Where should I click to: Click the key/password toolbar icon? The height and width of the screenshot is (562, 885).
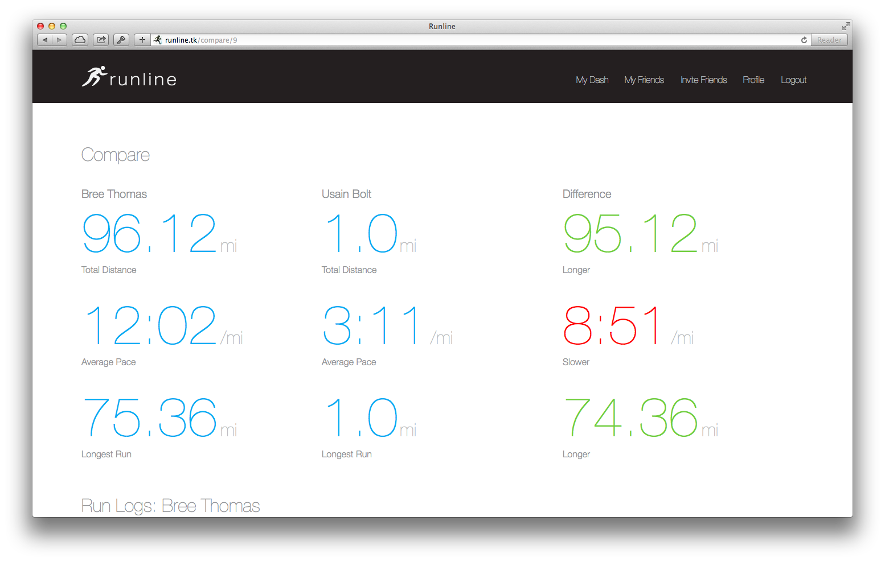pyautogui.click(x=121, y=40)
